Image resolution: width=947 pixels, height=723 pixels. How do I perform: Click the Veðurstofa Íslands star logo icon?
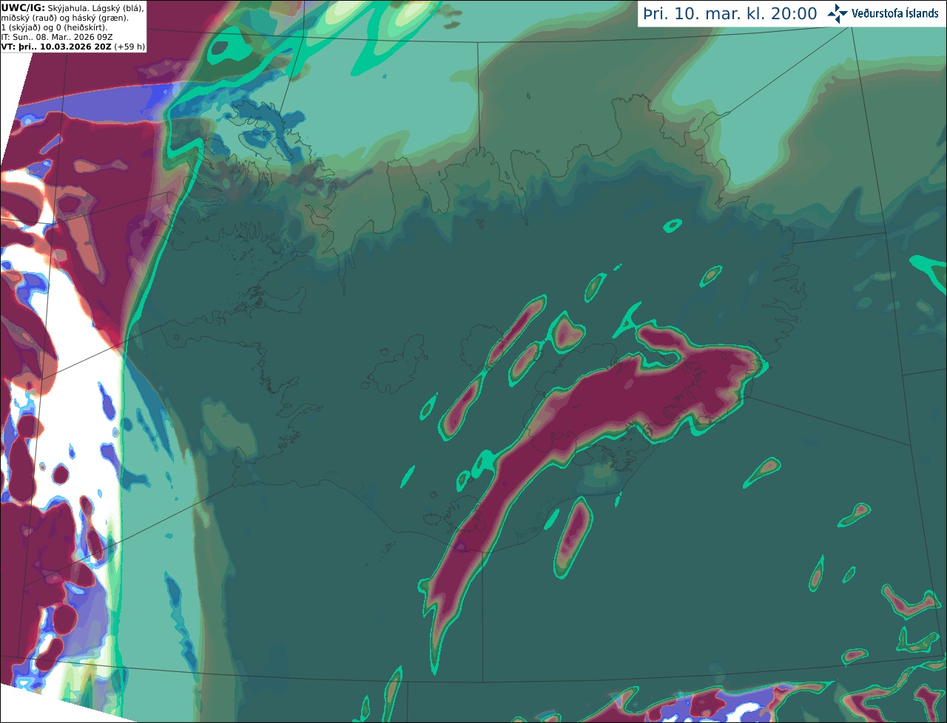click(838, 13)
